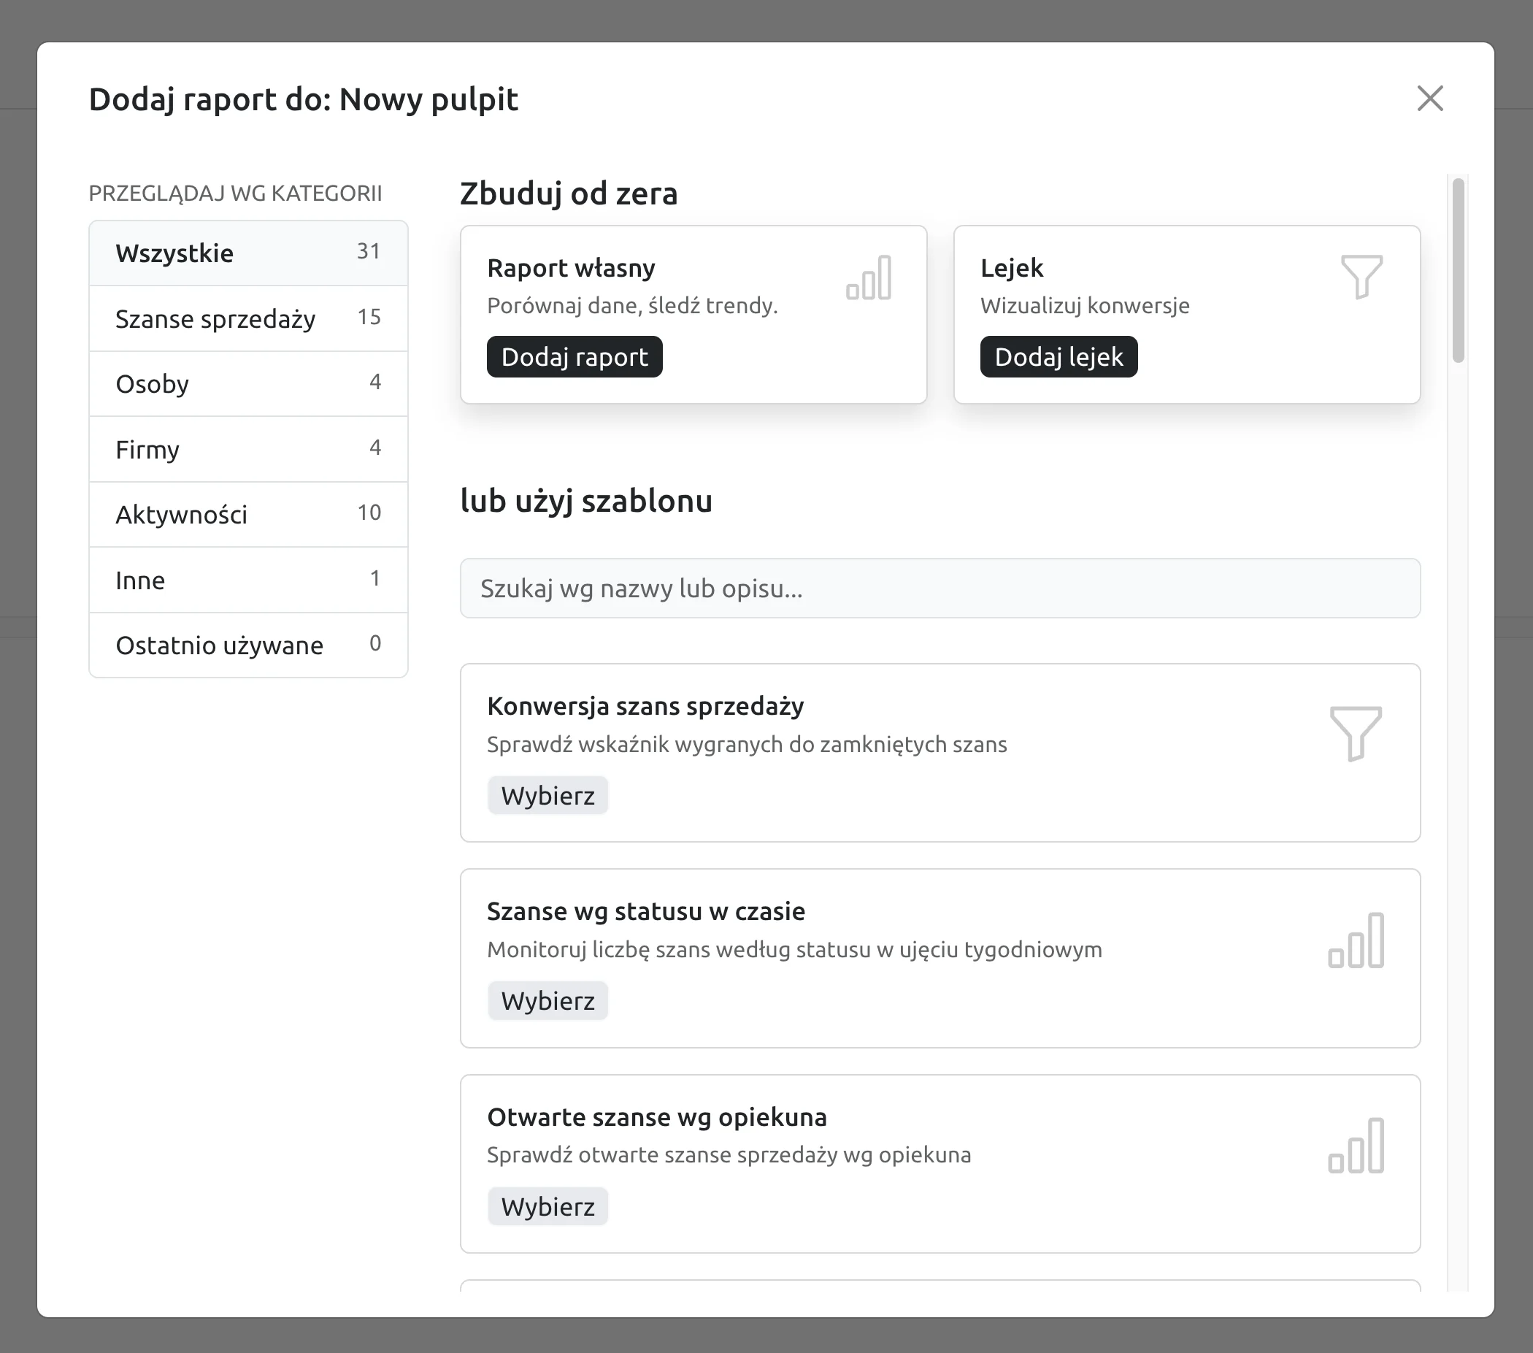Click the Otwarte szanse wg opiekuna title

click(656, 1116)
